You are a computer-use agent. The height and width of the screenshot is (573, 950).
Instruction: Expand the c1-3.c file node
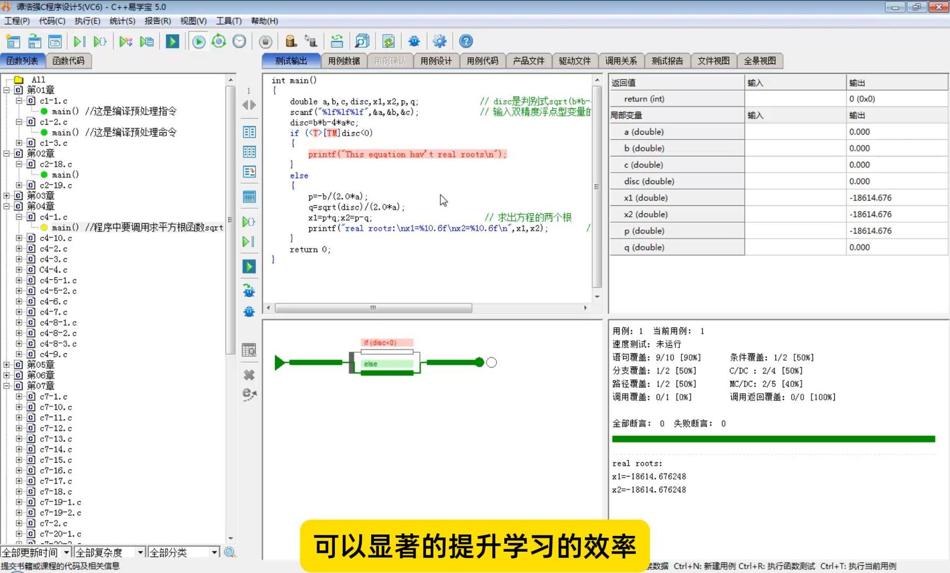click(x=19, y=143)
